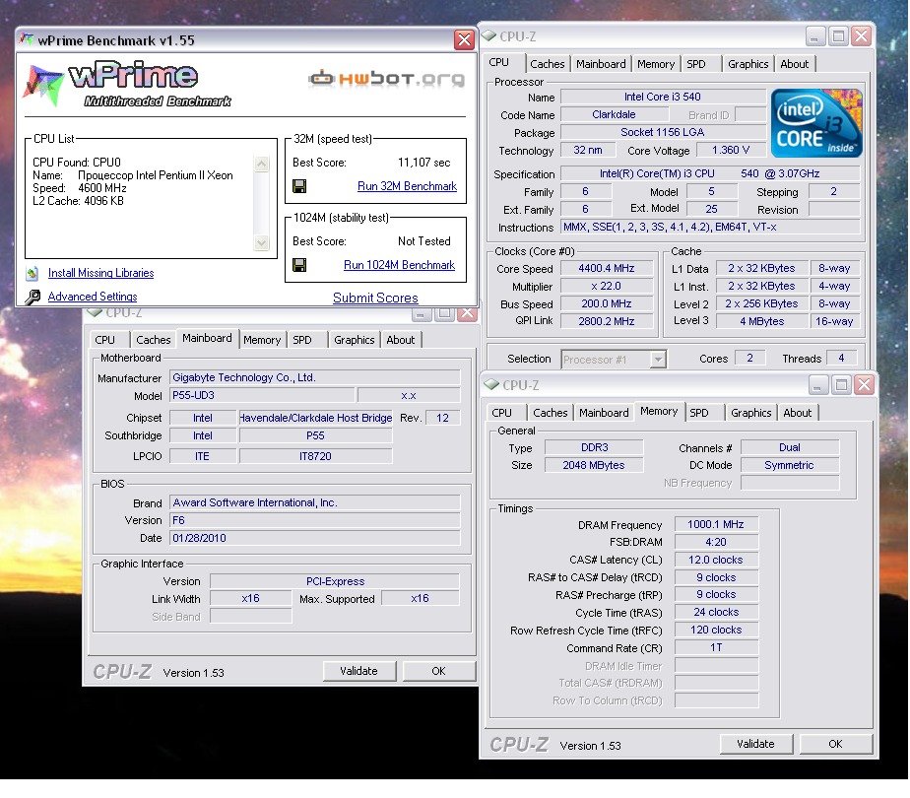Open About tab in top CPU-Z window
910x798 pixels.
795,64
